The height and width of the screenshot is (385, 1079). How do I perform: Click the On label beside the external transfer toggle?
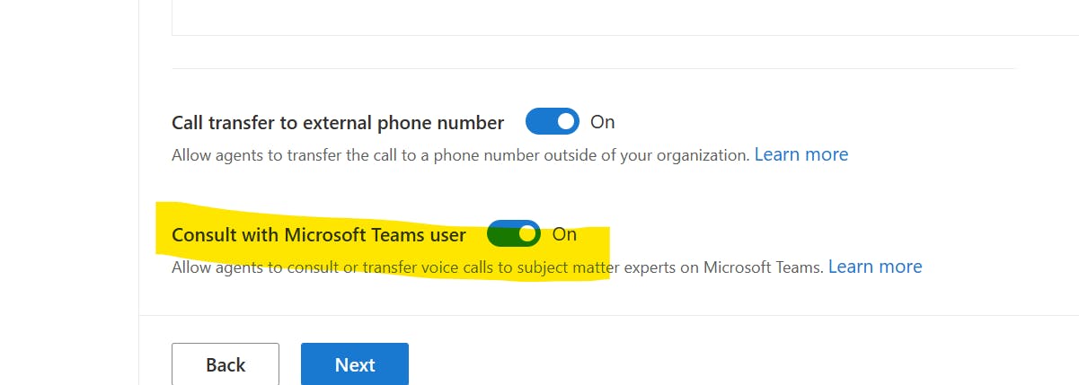603,122
